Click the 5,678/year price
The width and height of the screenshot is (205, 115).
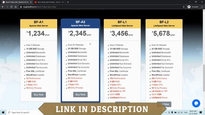pos(164,34)
